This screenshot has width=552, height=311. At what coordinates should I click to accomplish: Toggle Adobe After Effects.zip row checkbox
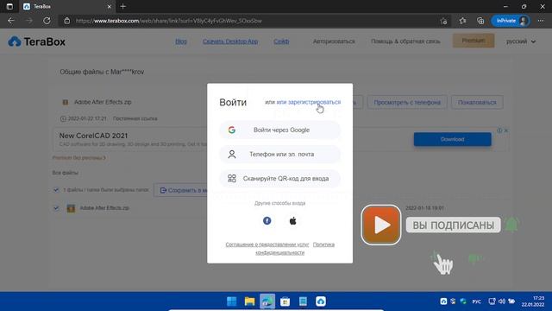pyautogui.click(x=56, y=207)
